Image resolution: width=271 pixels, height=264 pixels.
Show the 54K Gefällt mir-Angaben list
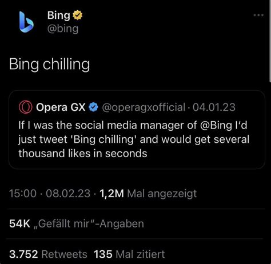(x=77, y=223)
